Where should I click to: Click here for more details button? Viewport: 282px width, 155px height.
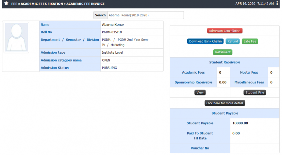224,103
